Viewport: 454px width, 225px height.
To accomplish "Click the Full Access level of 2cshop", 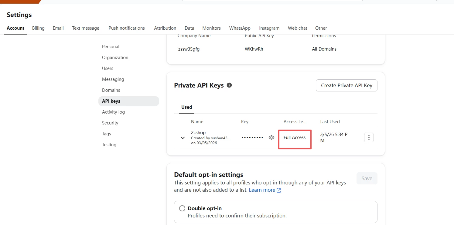I will pyautogui.click(x=295, y=137).
